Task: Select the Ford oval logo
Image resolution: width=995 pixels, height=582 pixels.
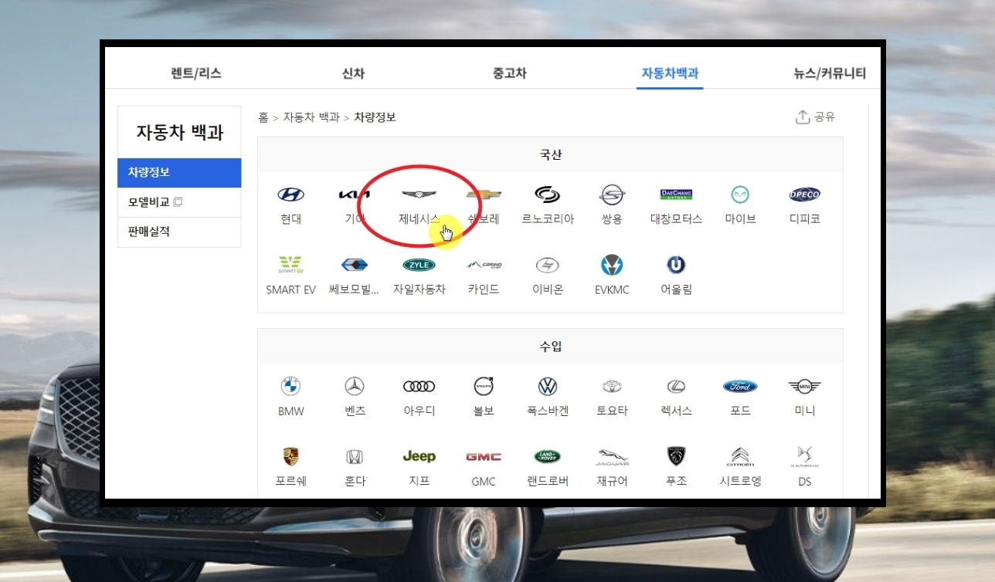Action: [740, 386]
